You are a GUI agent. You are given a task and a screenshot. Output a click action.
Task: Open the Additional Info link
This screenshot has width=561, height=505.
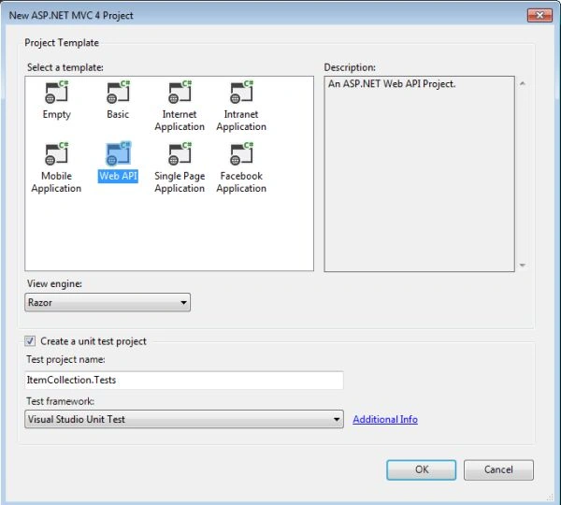click(x=385, y=419)
